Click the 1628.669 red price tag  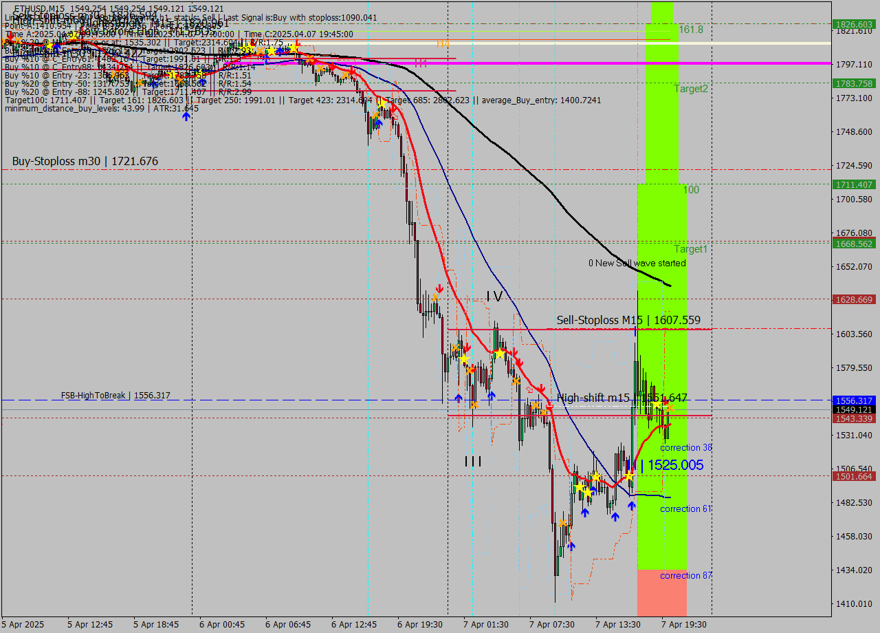[854, 299]
